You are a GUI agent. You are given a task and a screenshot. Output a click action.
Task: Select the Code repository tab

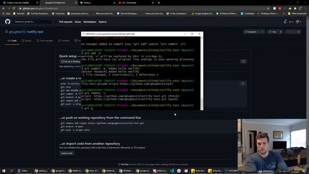click(x=12, y=41)
